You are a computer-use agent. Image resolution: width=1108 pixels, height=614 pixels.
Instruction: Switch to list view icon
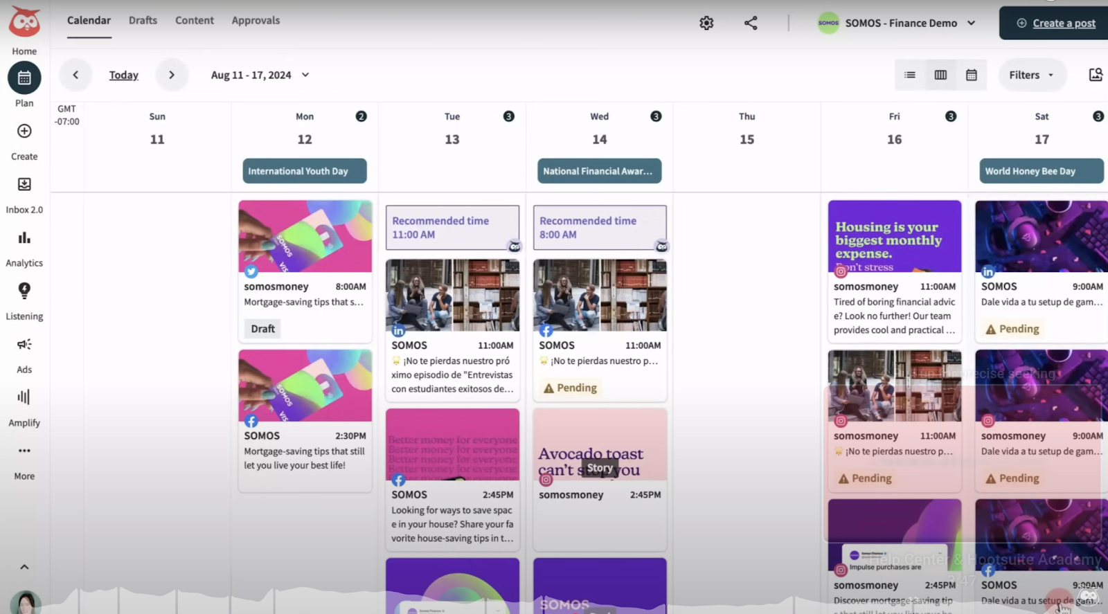pyautogui.click(x=910, y=75)
